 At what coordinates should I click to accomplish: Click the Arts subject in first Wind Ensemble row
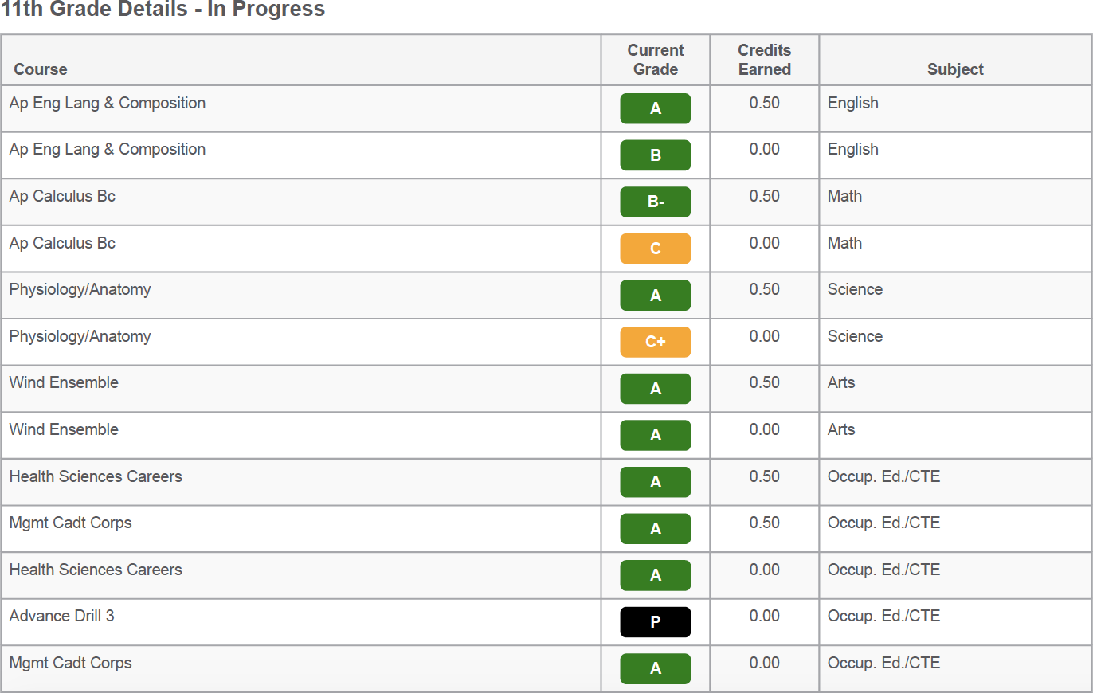pos(840,382)
